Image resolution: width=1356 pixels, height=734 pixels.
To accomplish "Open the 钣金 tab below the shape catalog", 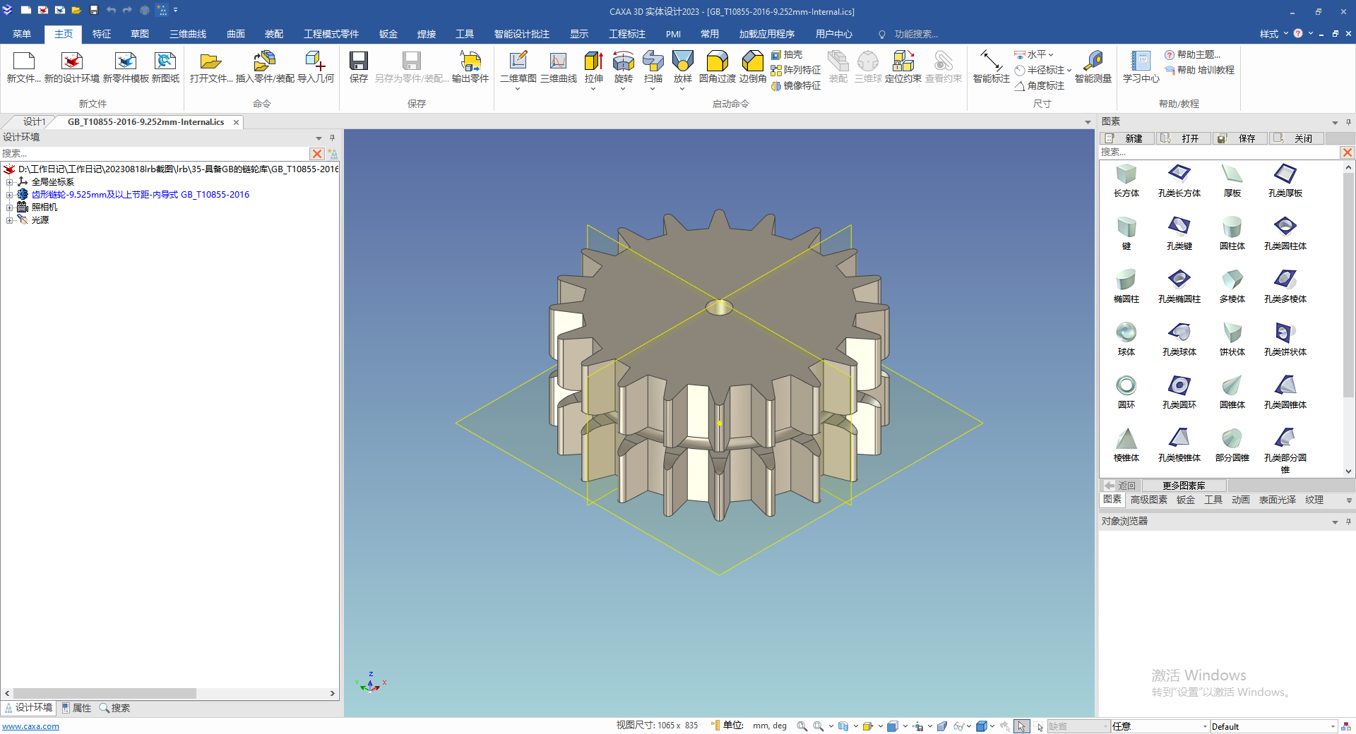I will [x=1185, y=500].
